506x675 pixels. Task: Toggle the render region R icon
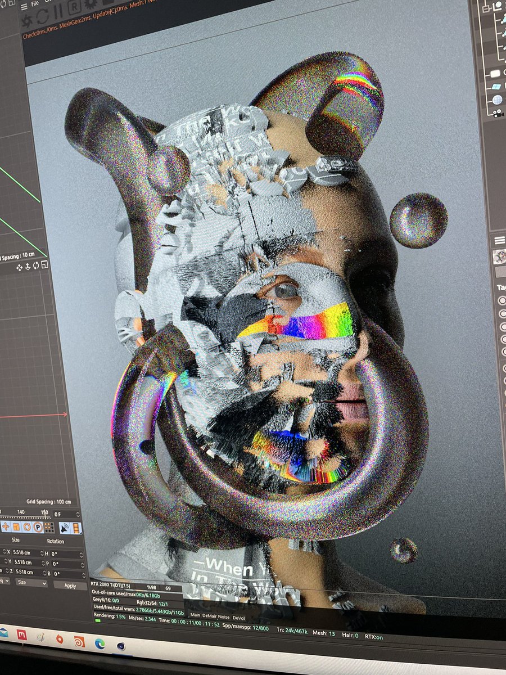click(x=74, y=7)
